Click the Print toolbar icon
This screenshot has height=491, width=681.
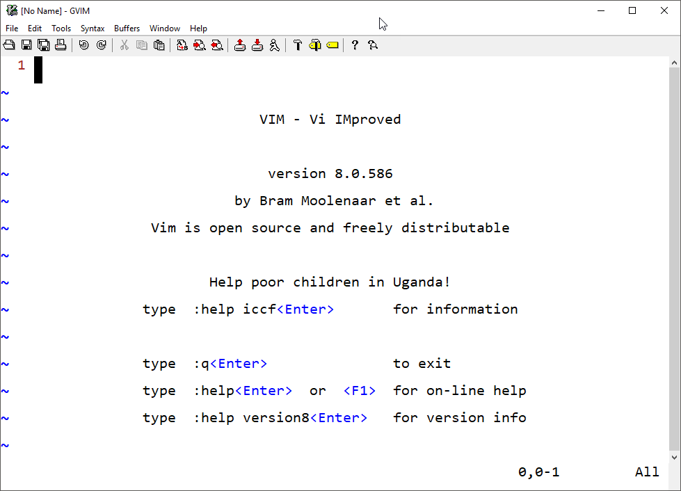click(x=61, y=45)
